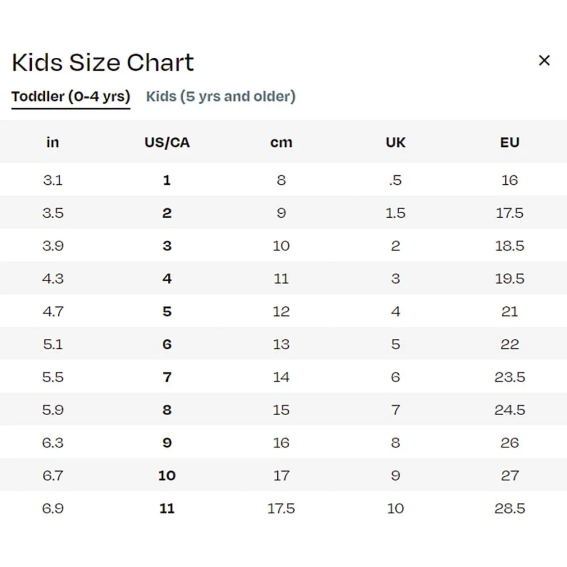Select US/CA size 1 cell
Screen dimensions: 567x567
coord(167,180)
